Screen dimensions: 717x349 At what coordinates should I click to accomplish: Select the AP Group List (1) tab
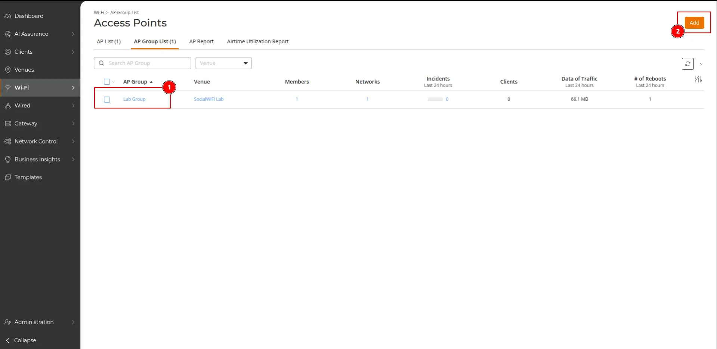(x=155, y=41)
